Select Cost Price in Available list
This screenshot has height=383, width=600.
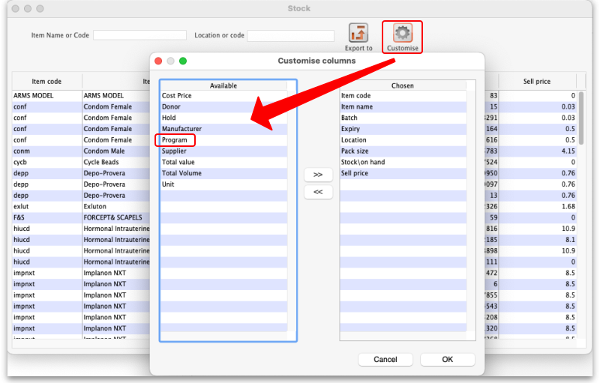tap(177, 96)
